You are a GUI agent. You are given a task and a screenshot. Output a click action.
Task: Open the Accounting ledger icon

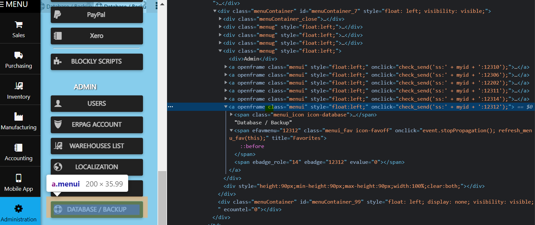coord(19,147)
